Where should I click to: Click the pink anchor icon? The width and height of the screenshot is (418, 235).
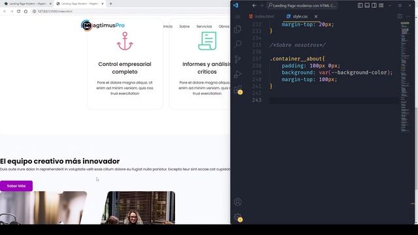pyautogui.click(x=125, y=41)
